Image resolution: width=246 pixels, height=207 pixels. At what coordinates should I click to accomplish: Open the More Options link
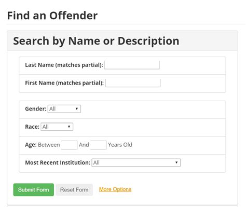coord(115,189)
